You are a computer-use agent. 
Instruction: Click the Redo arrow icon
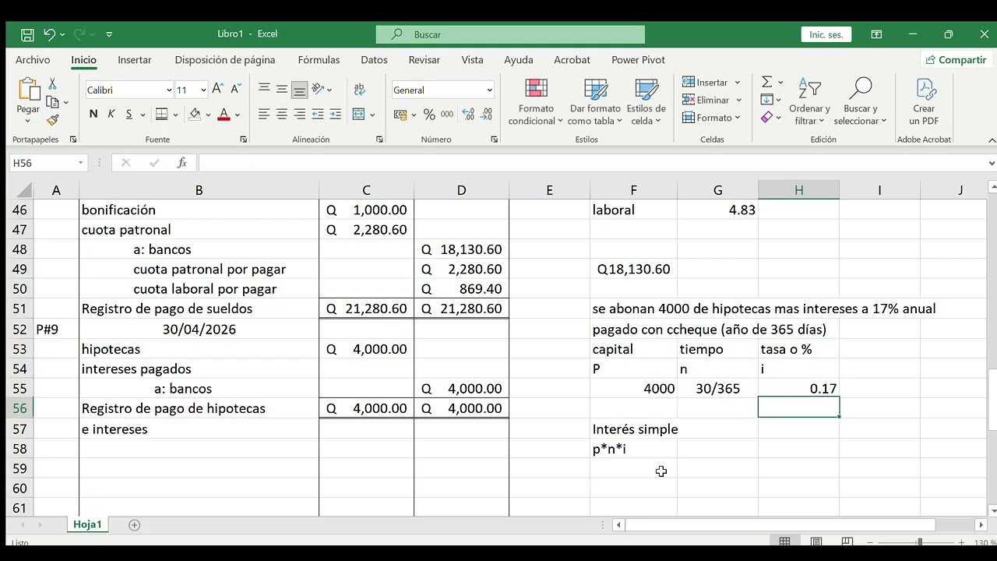pos(79,34)
